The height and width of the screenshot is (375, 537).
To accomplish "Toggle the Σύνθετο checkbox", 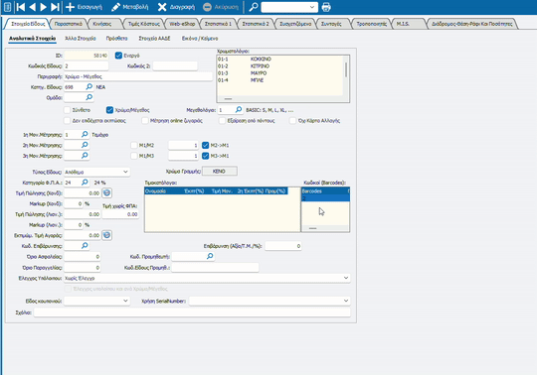I will [x=68, y=110].
